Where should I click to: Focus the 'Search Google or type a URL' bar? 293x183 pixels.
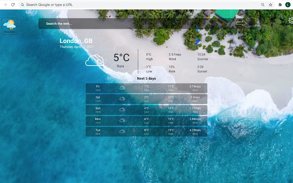(x=146, y=5)
